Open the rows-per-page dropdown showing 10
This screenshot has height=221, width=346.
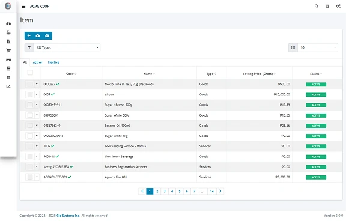(x=318, y=47)
